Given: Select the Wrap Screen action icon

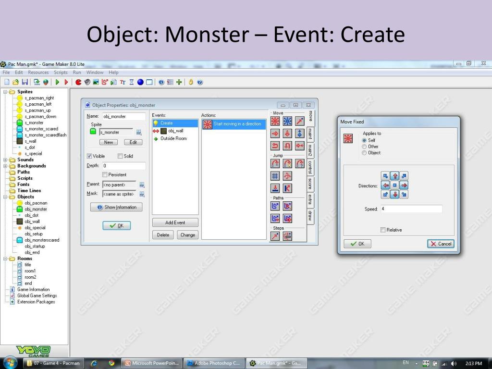Looking at the screenshot, I should click(x=287, y=176).
